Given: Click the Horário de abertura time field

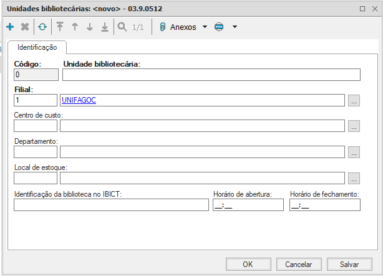Looking at the screenshot, I should 248,205.
